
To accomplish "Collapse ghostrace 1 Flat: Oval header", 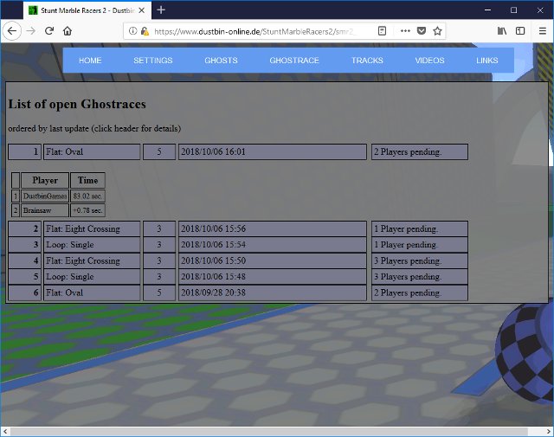I will 92,152.
